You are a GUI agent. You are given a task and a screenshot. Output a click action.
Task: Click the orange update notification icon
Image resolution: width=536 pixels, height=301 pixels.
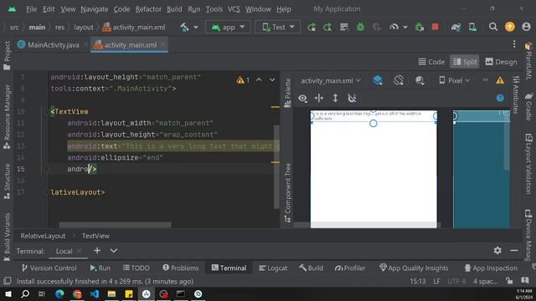[510, 27]
